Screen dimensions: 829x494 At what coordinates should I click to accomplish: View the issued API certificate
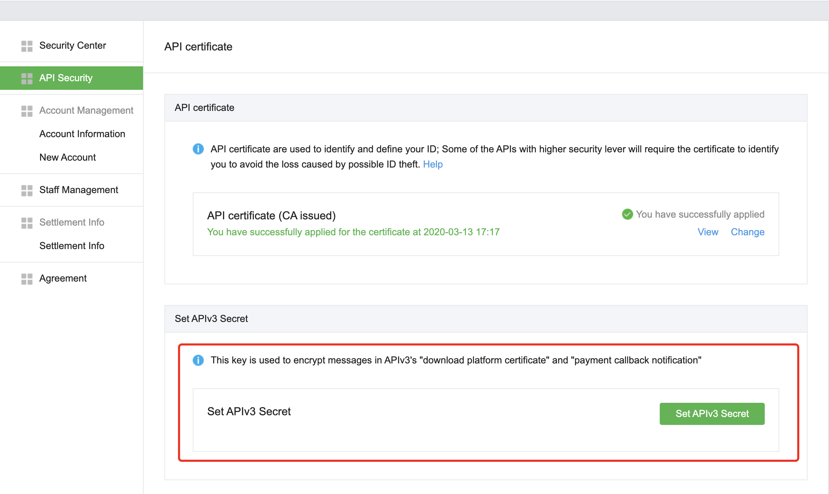(x=708, y=232)
